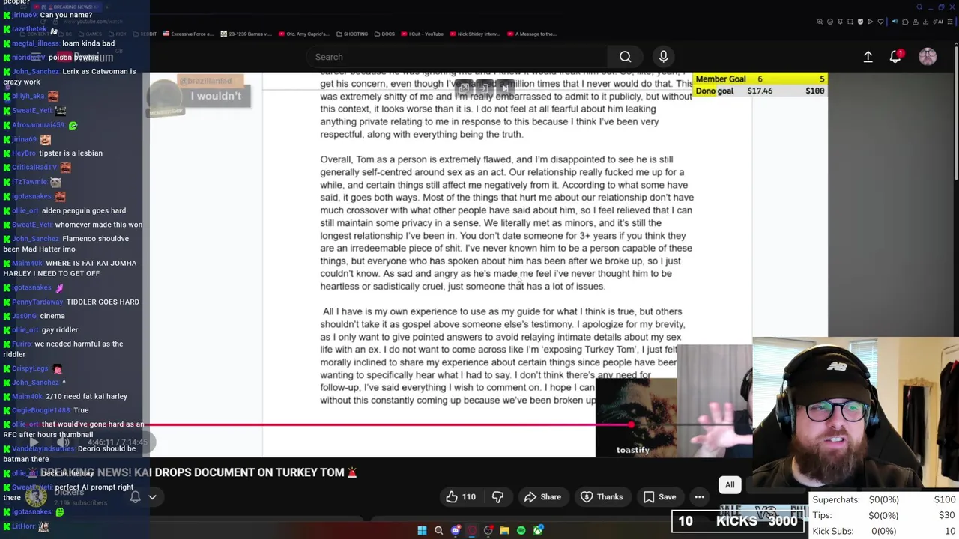Open the Xbox app from the taskbar
Screen dimensions: 959x539
538,530
